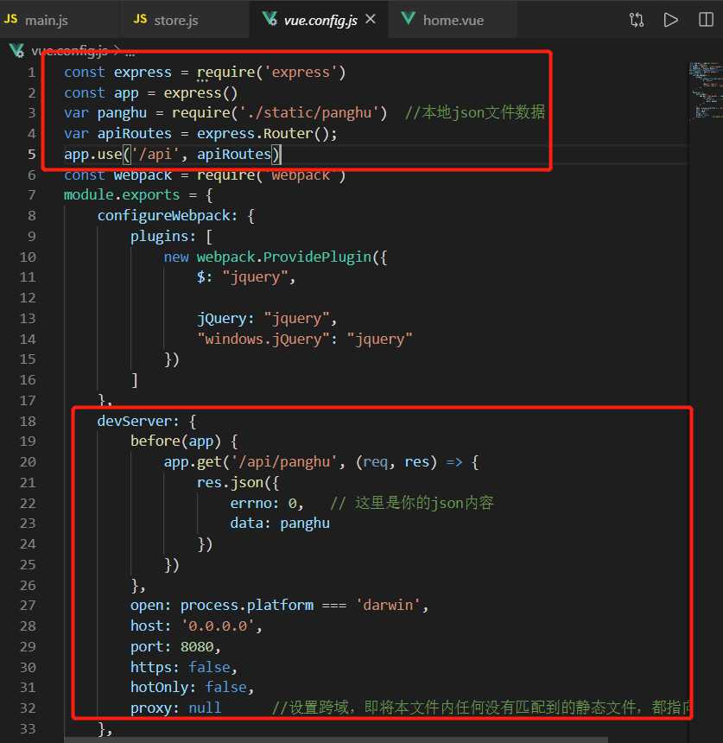This screenshot has height=743, width=723.
Task: Click the '0.0.0.0' host value on line 28
Action: [218, 626]
